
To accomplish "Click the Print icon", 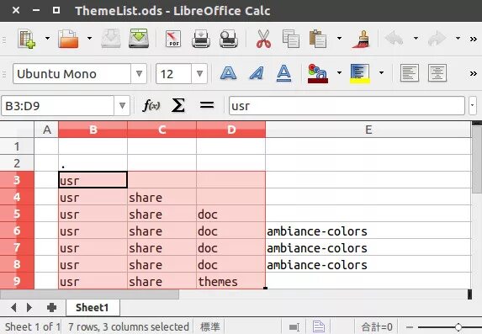I will pyautogui.click(x=201, y=39).
